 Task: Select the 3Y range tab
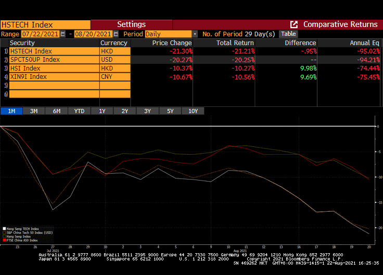click(148, 111)
